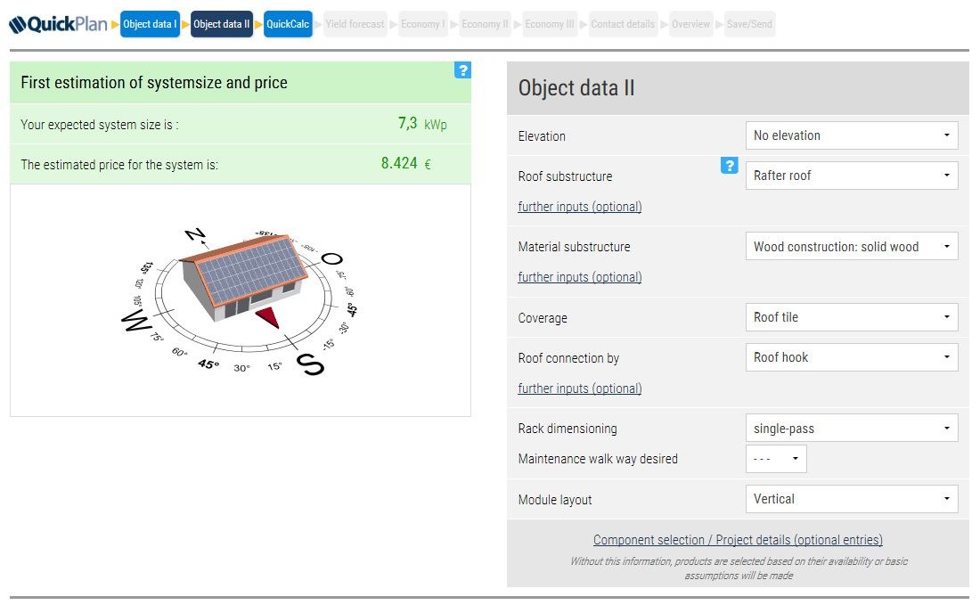This screenshot has height=605, width=980.
Task: Click the help icon beside Roof substructure
Action: [730, 166]
